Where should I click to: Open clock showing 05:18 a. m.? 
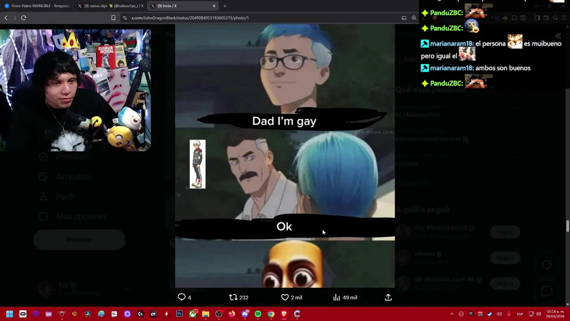(554, 314)
